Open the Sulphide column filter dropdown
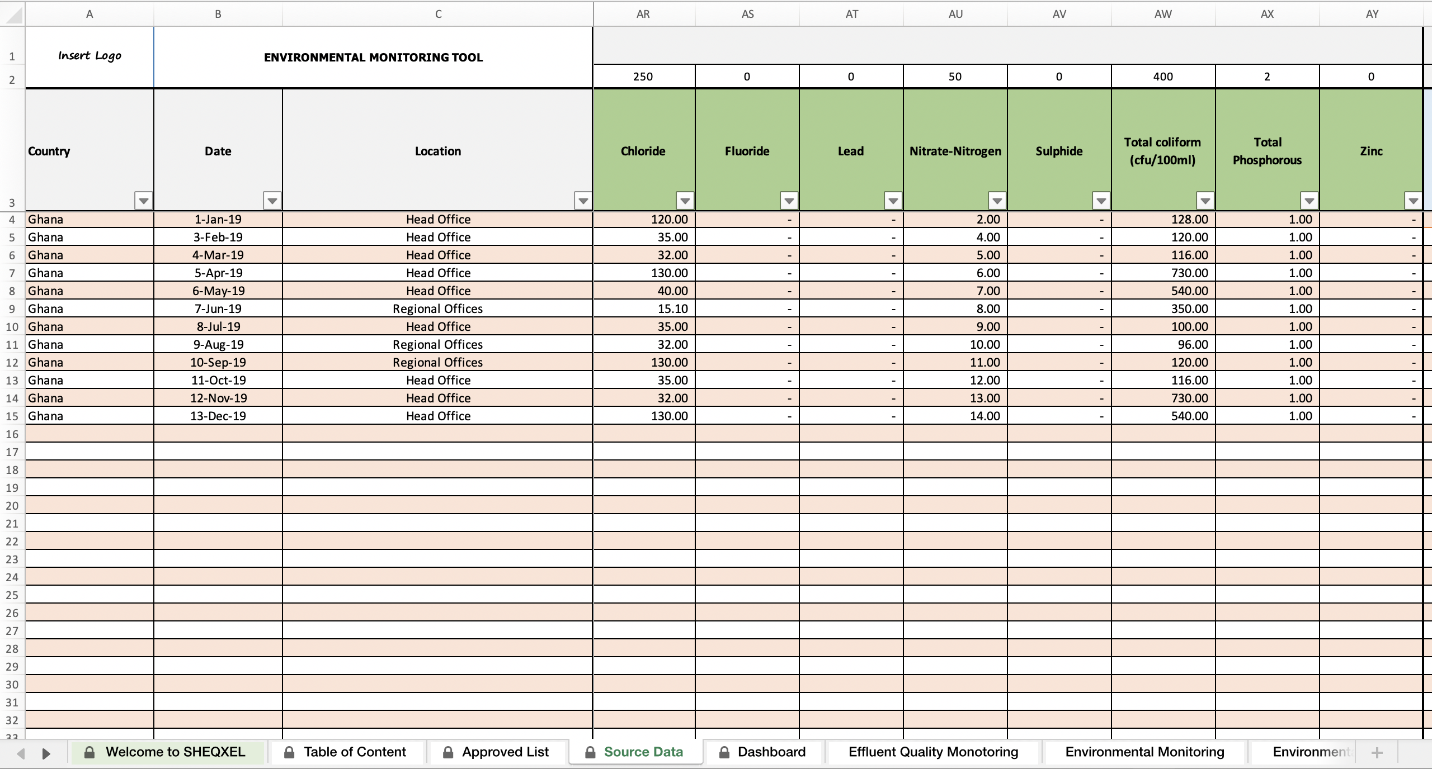The width and height of the screenshot is (1432, 769). point(1101,201)
